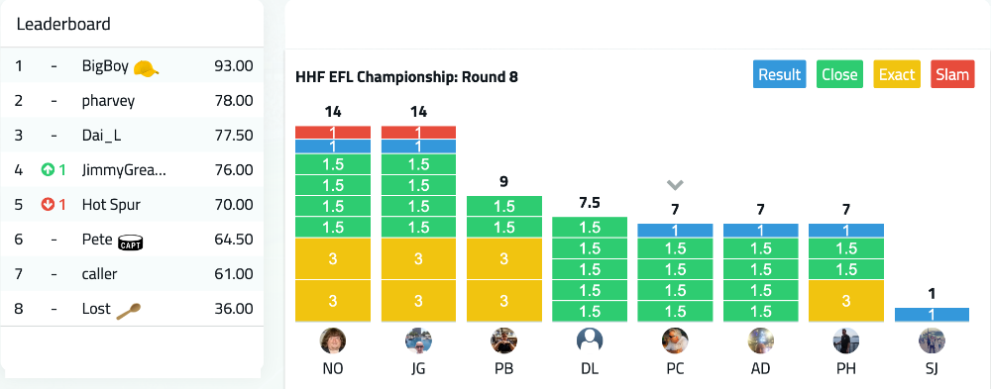Toggle the red Slam legend button

(952, 74)
